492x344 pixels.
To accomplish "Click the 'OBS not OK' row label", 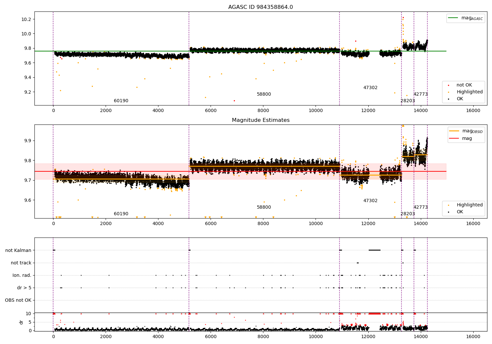I will click(x=18, y=300).
